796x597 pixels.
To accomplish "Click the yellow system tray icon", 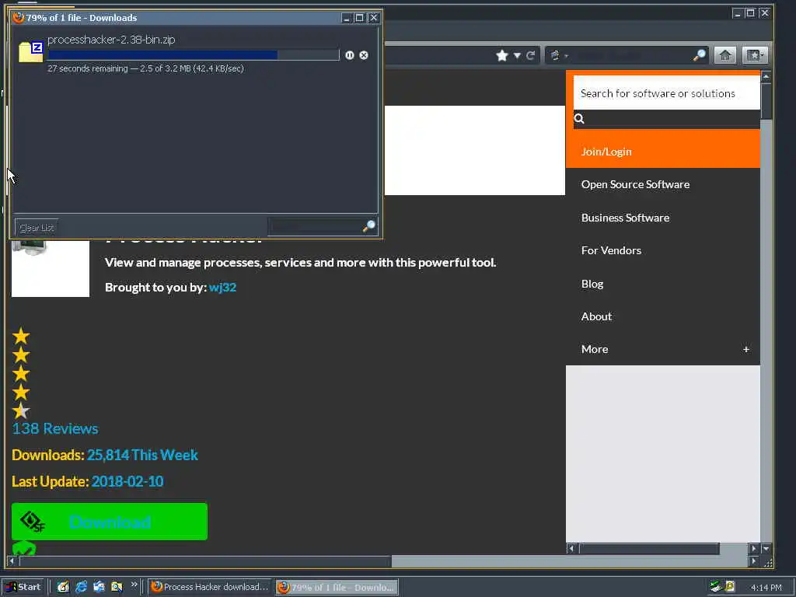I will coord(730,586).
